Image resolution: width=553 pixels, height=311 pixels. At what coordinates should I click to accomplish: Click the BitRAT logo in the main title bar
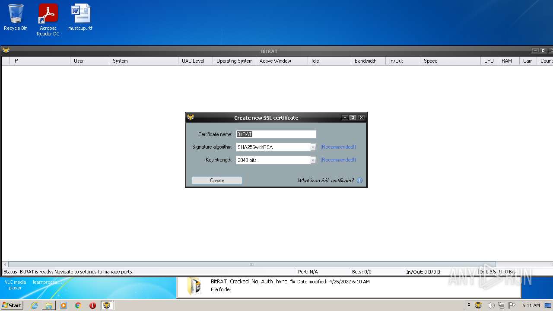pos(6,51)
